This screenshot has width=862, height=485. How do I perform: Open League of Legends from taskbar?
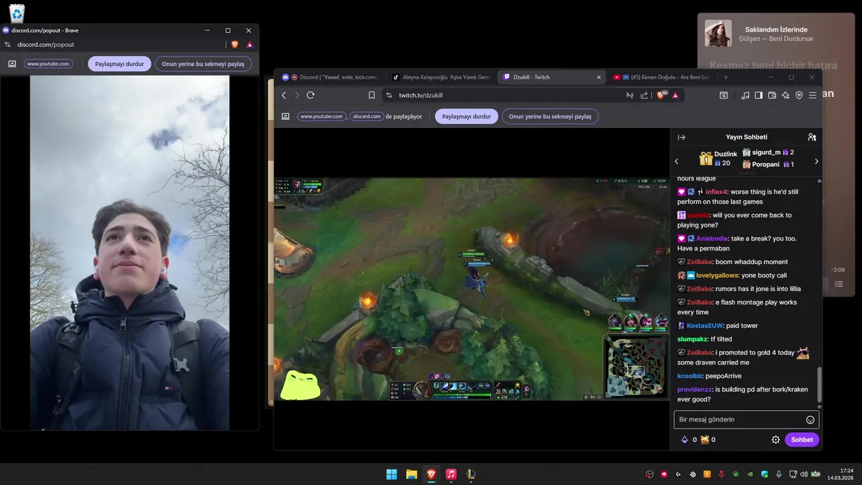[471, 474]
